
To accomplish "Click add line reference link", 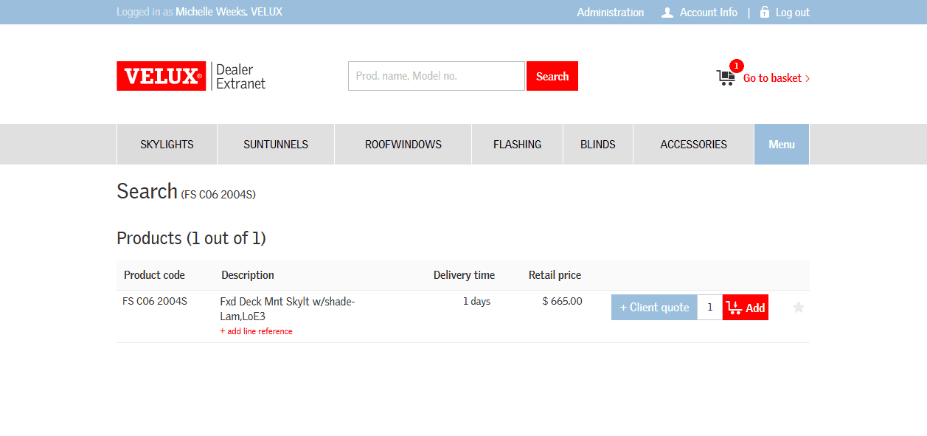I will pyautogui.click(x=256, y=331).
